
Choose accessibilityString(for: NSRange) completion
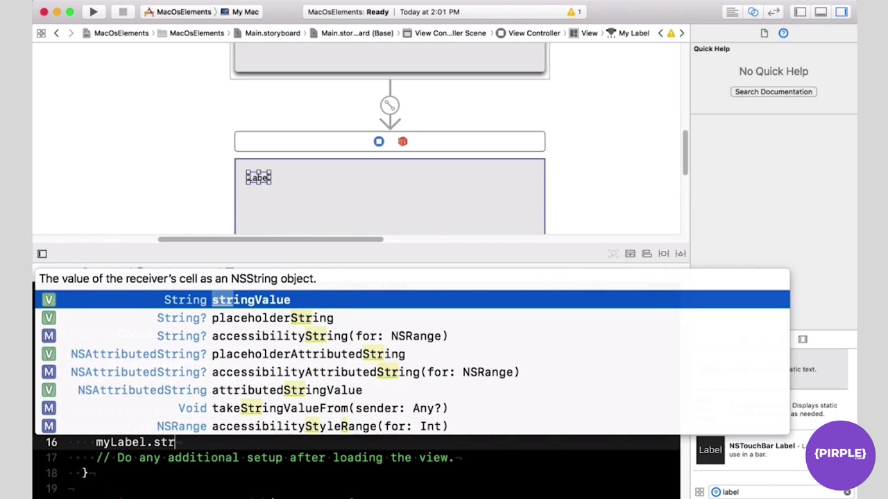tap(412, 336)
